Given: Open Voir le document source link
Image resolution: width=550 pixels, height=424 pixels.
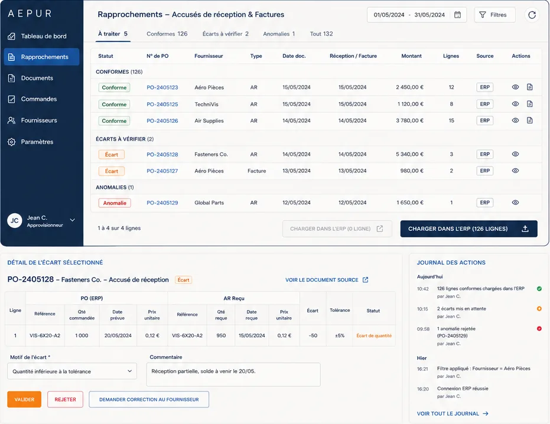Looking at the screenshot, I should (x=327, y=280).
